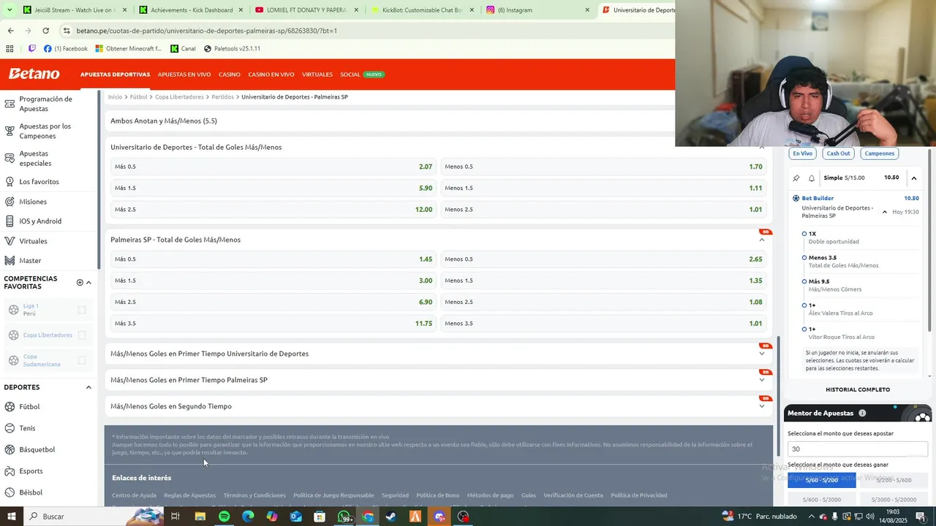Open the Virtuales top menu item
The width and height of the screenshot is (936, 526).
(317, 75)
